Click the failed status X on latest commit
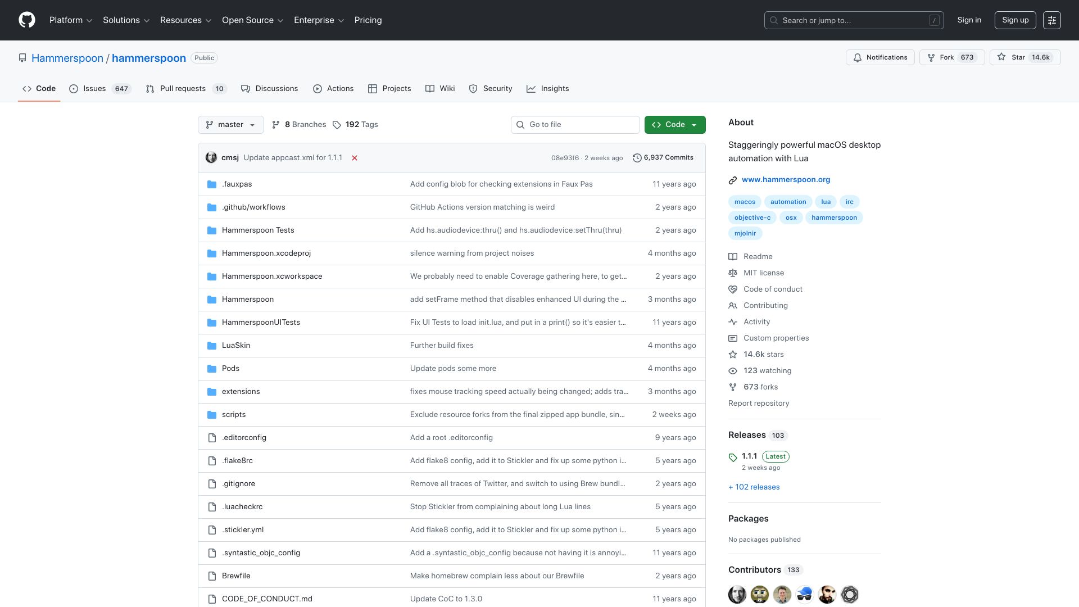This screenshot has width=1079, height=607. tap(355, 158)
